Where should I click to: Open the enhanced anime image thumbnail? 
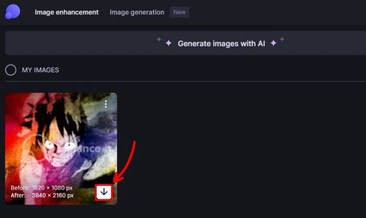pyautogui.click(x=61, y=149)
